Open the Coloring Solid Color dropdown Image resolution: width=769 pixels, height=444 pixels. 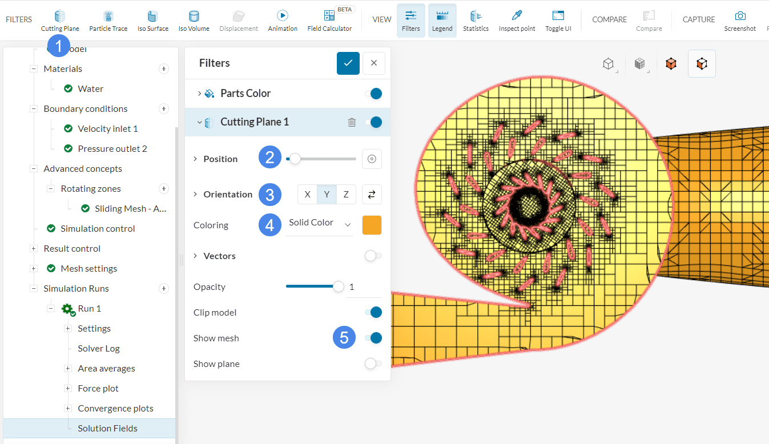point(319,223)
